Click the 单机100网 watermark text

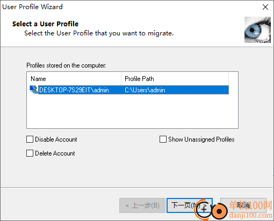251,205
